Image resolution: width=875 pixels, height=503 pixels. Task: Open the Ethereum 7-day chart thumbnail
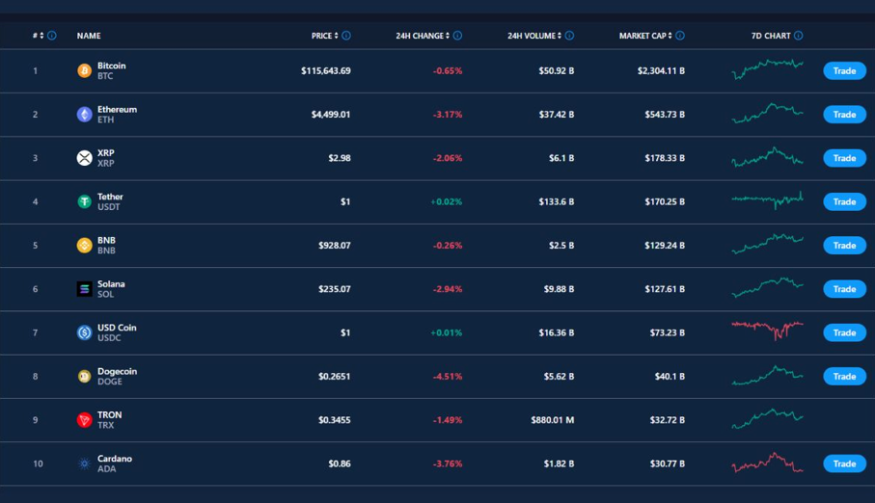point(767,114)
